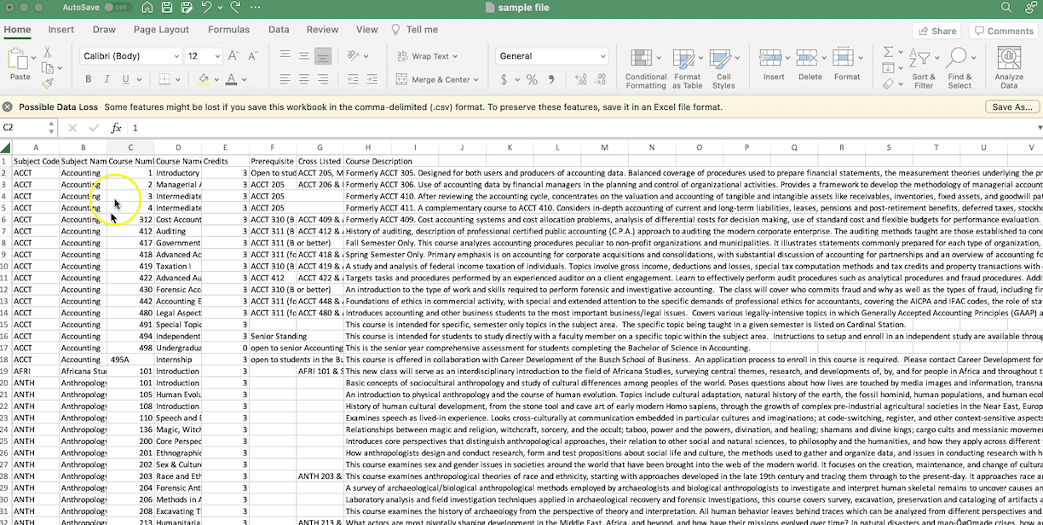
Task: Align cell text to the left
Action: click(x=285, y=79)
